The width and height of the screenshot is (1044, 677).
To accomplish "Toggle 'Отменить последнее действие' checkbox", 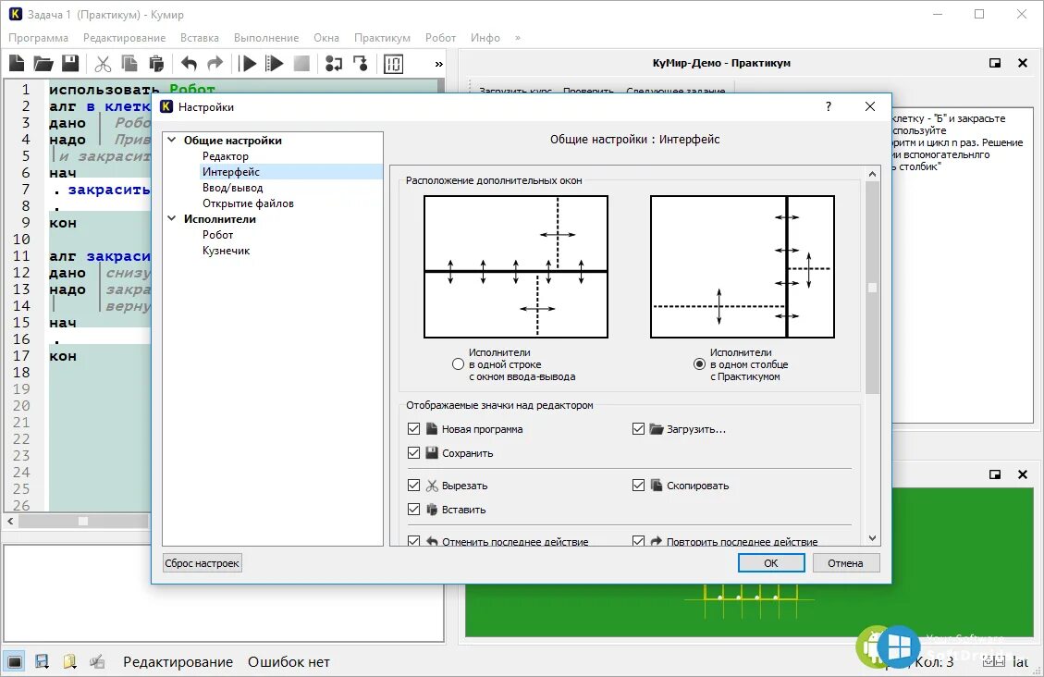I will point(413,541).
